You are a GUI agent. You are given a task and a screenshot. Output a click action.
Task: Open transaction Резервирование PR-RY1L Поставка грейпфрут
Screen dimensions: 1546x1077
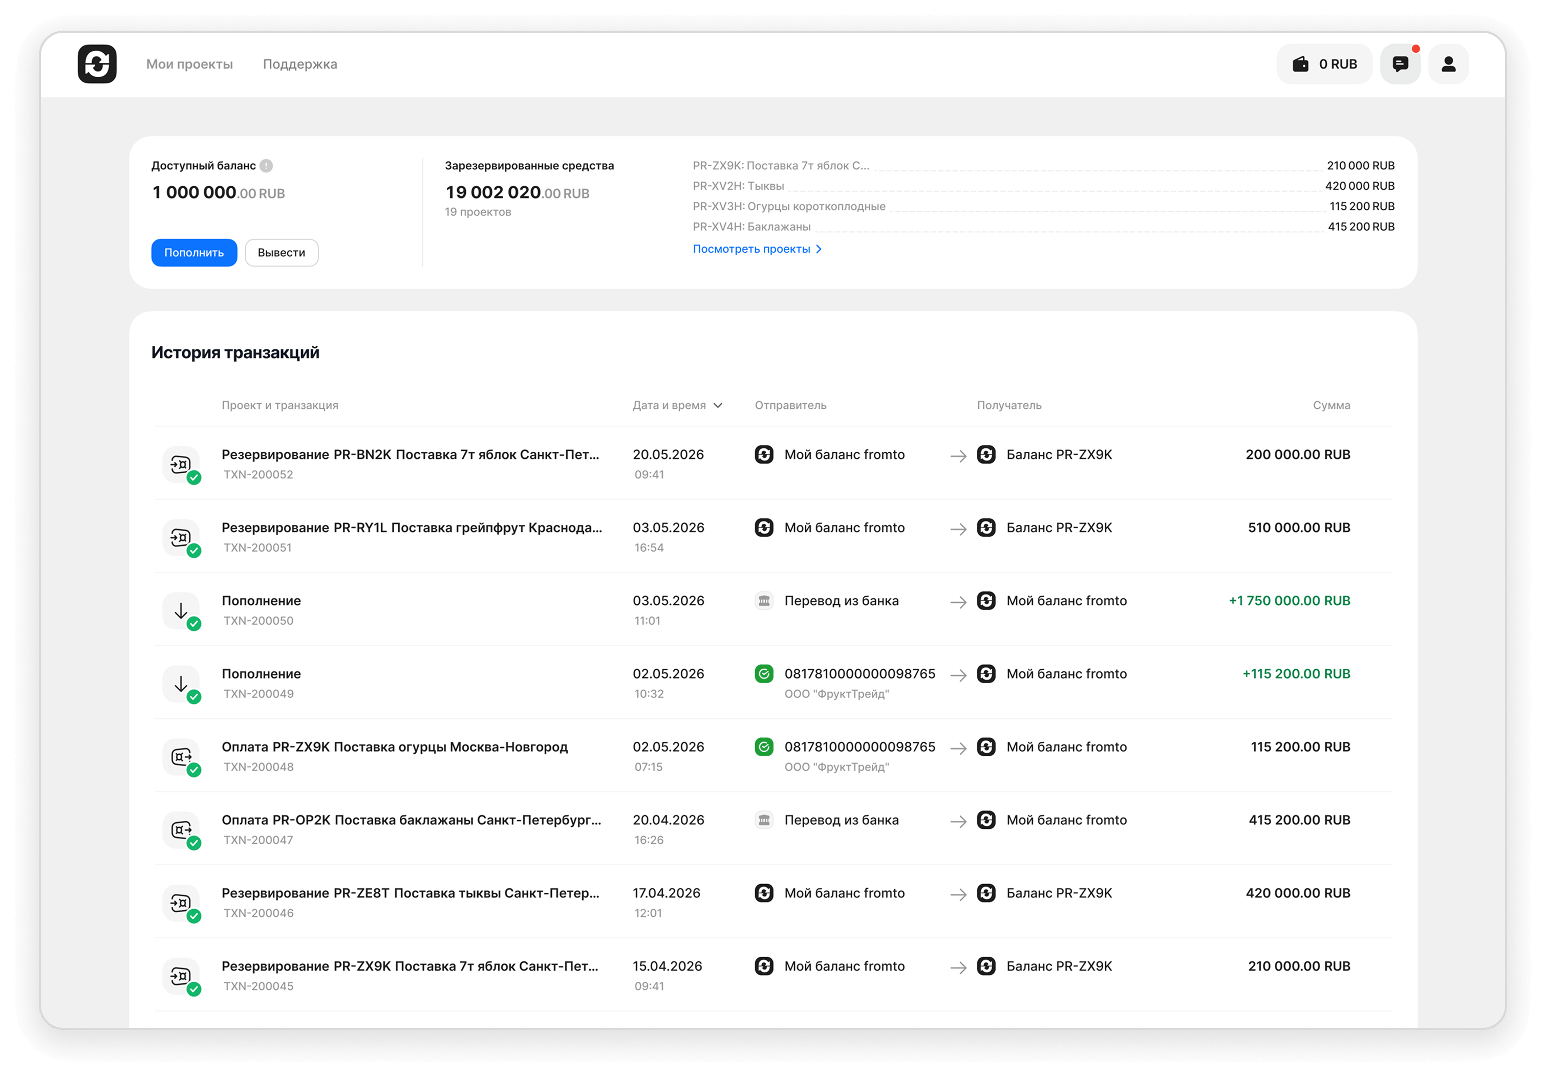tap(412, 527)
